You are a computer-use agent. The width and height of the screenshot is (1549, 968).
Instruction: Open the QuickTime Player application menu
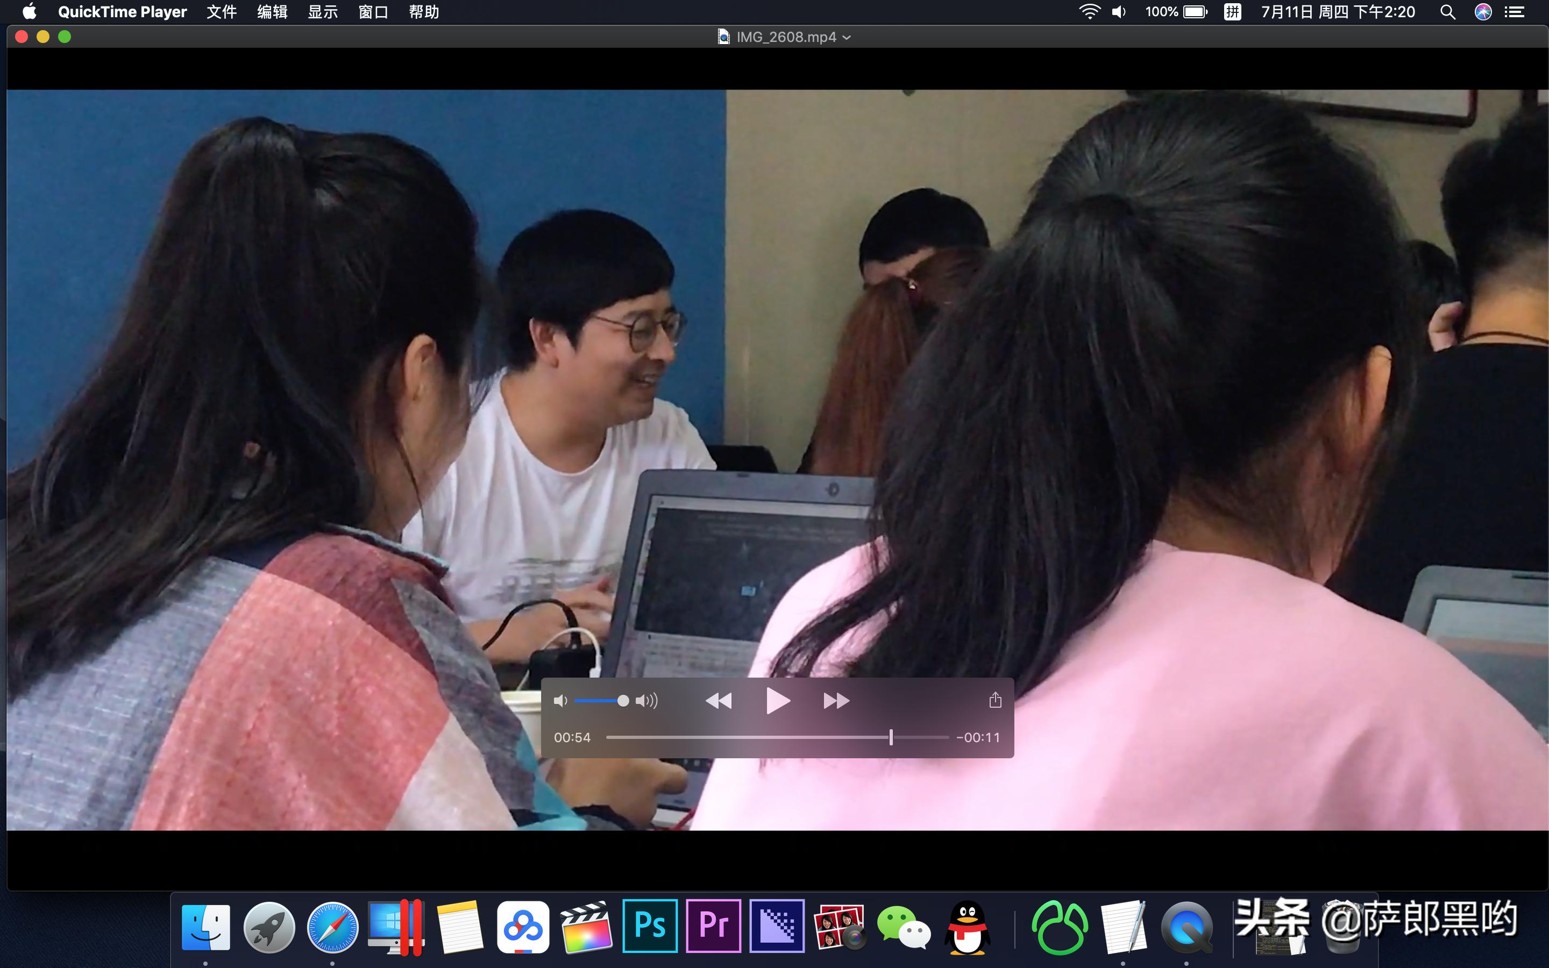tap(122, 11)
